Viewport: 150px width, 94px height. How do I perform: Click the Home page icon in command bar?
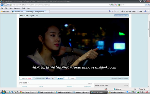[110, 12]
